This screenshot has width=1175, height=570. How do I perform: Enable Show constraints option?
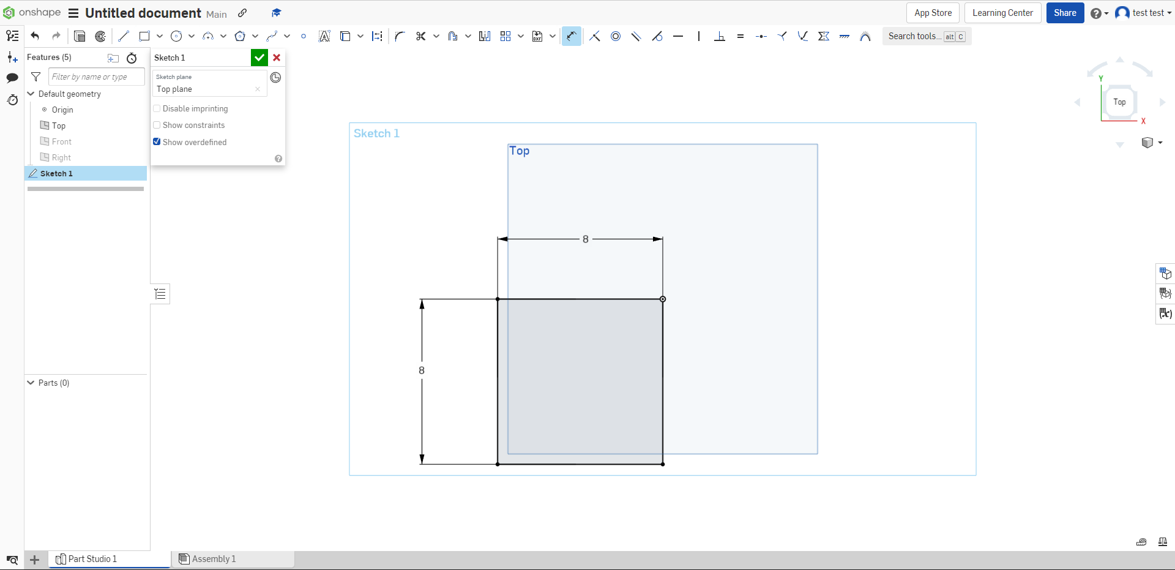(x=157, y=125)
